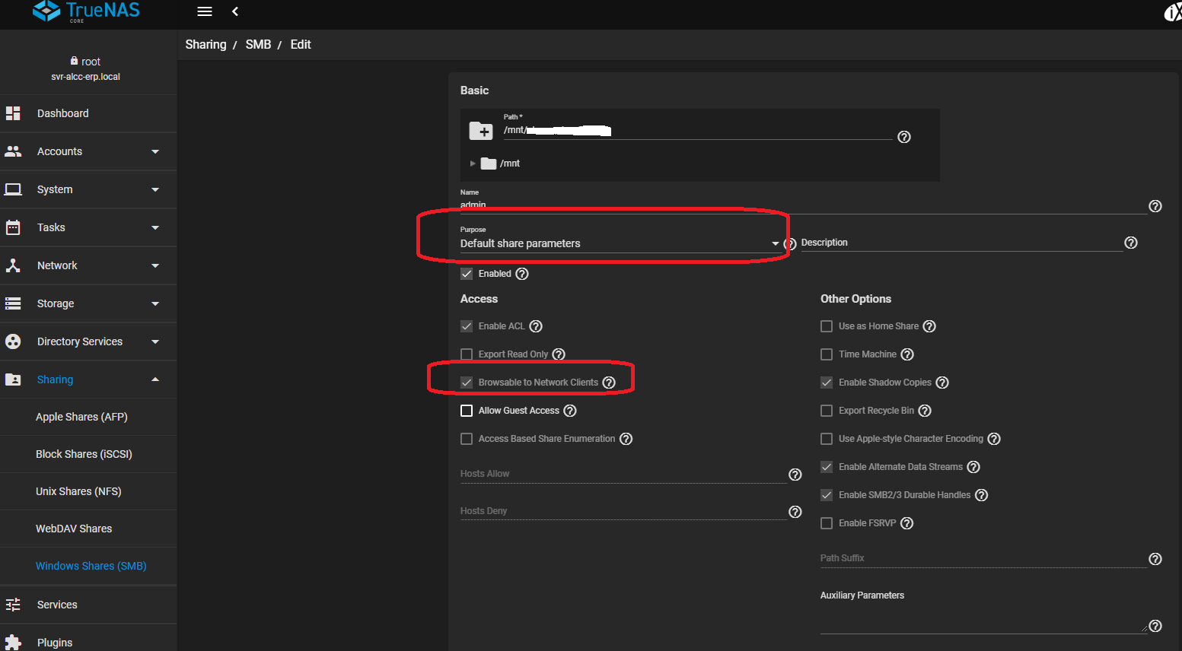Open help for Hosts Allow

coord(795,475)
